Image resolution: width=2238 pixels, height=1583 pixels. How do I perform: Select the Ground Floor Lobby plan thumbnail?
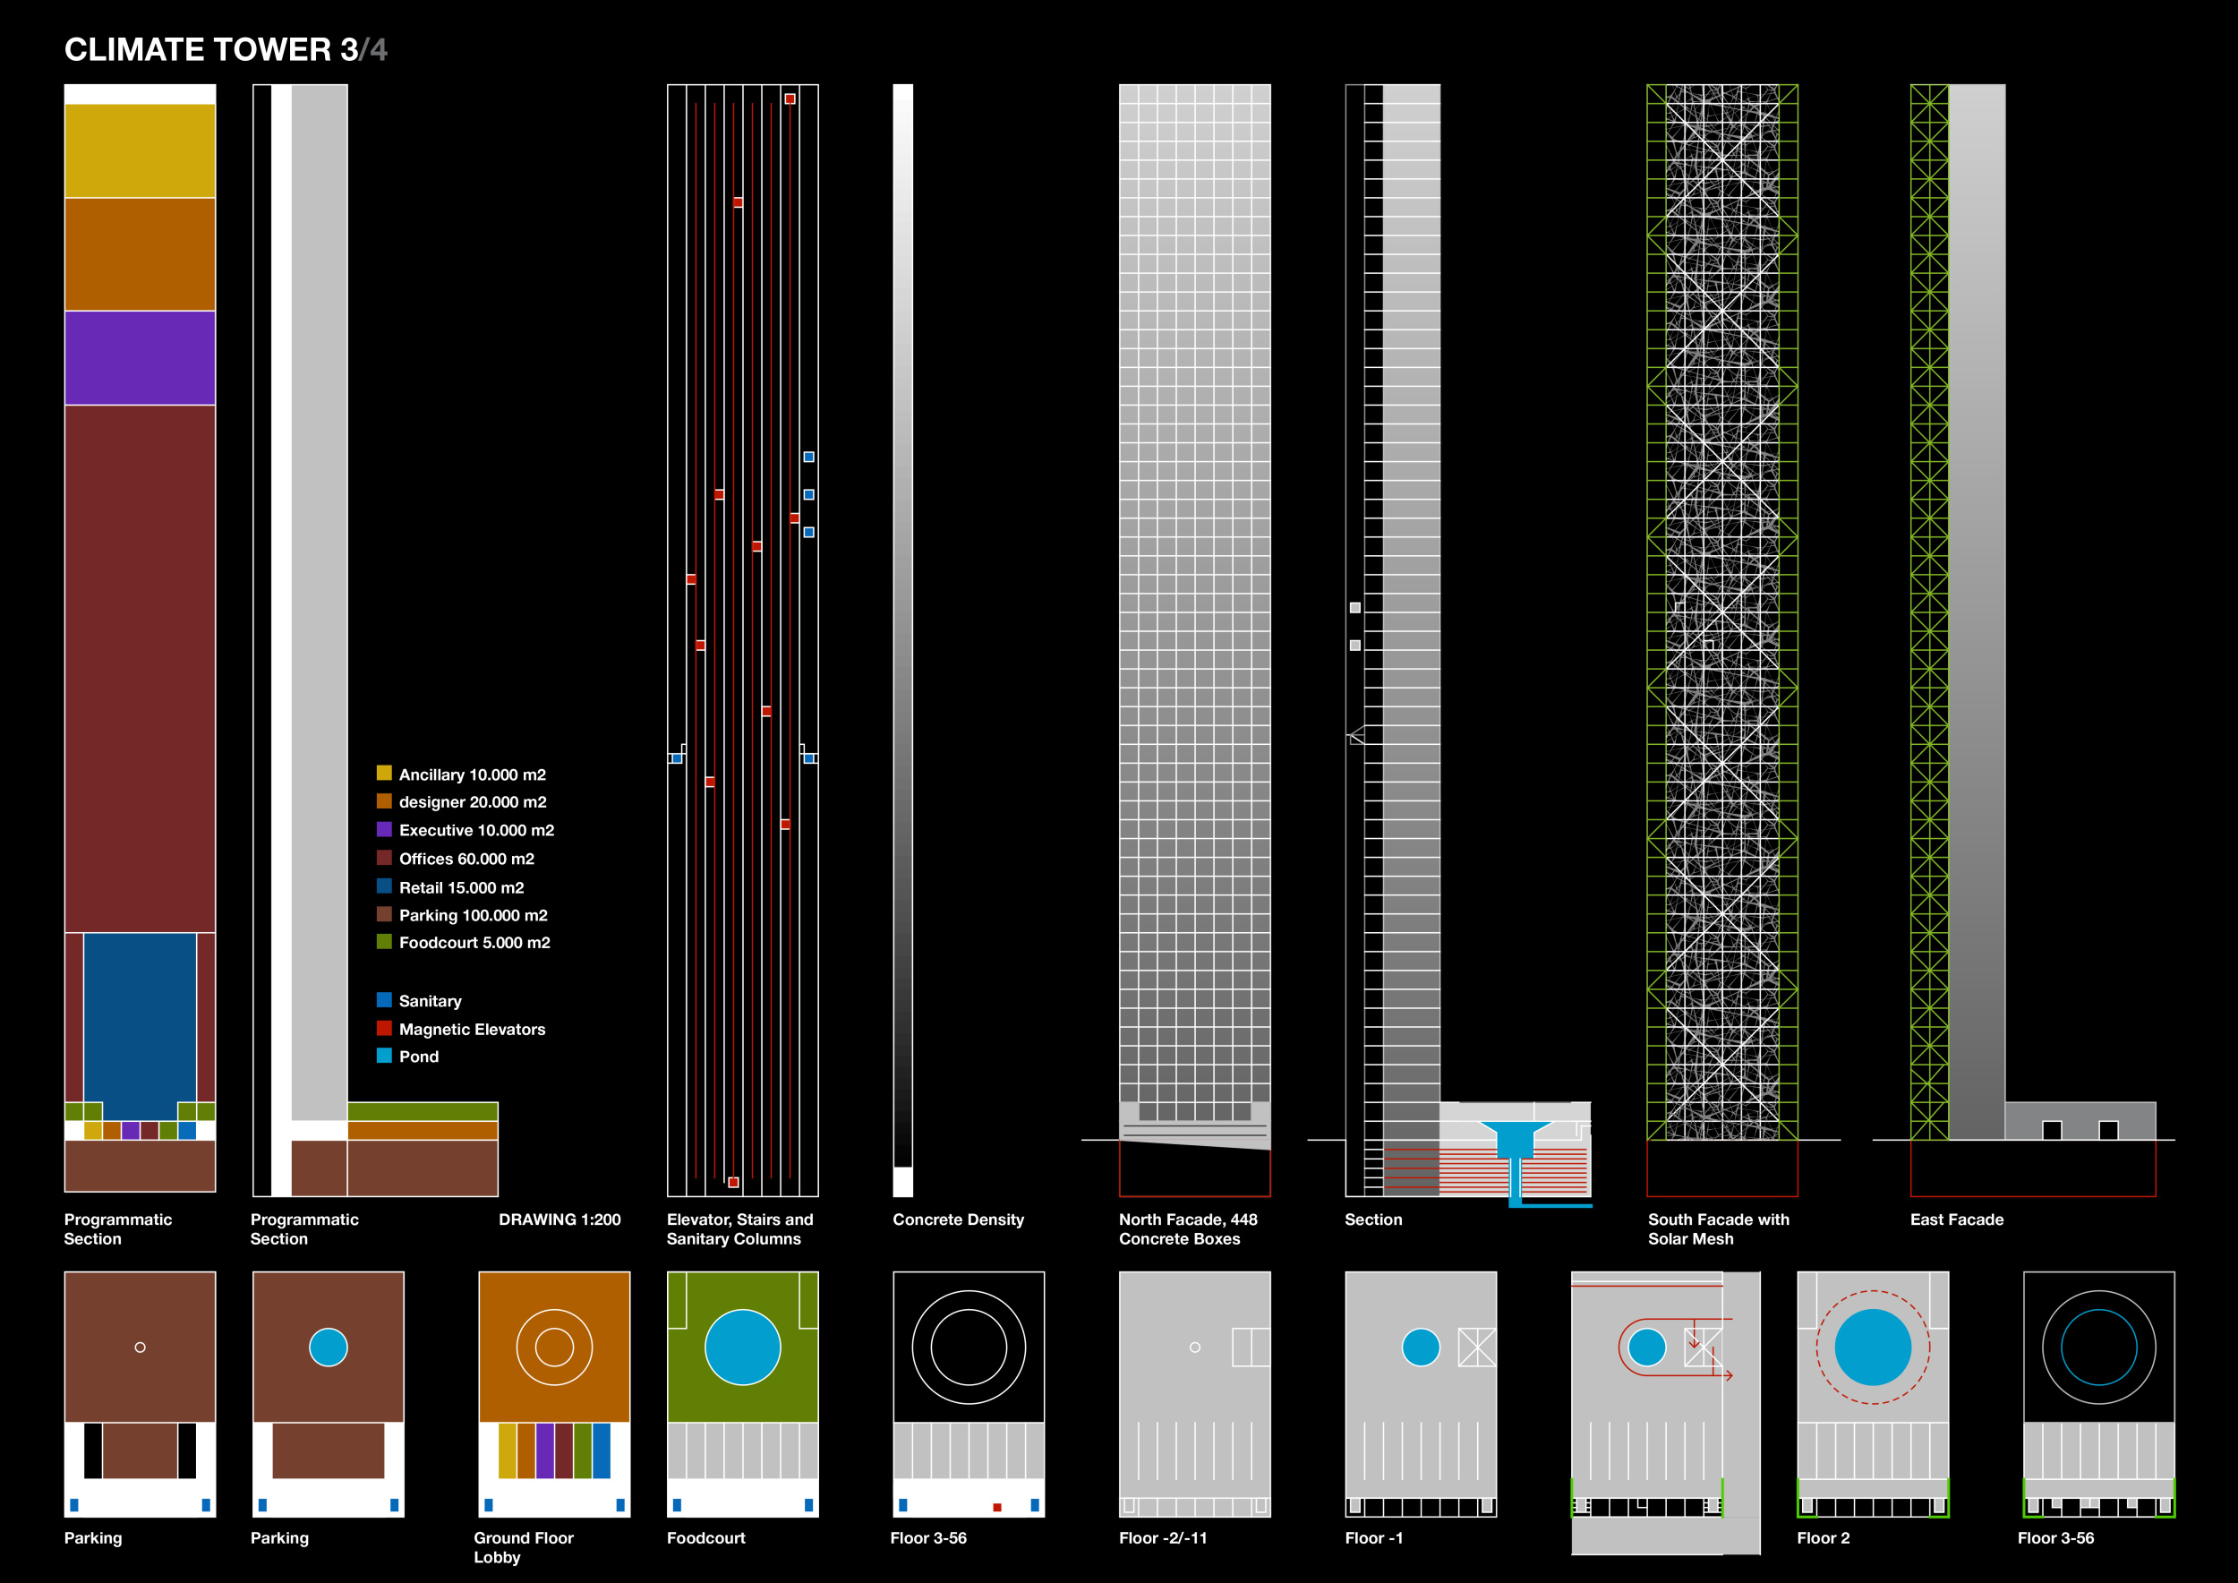coord(553,1393)
